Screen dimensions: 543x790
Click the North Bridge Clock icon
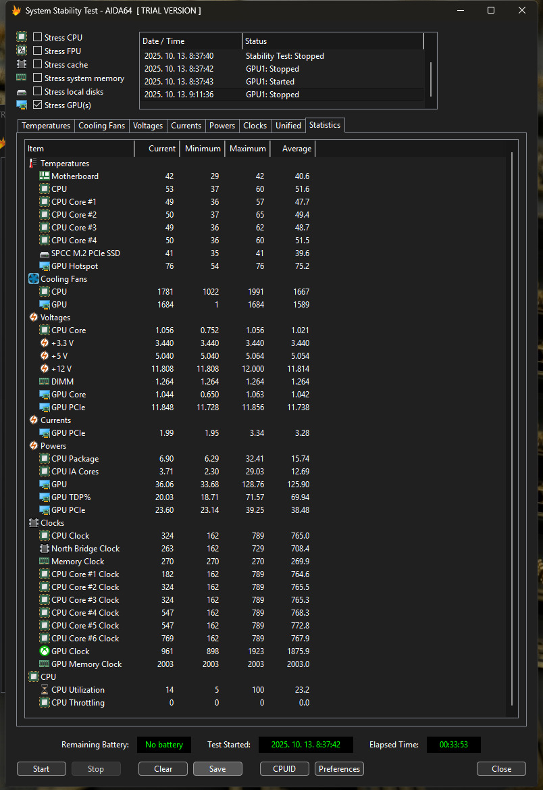45,548
